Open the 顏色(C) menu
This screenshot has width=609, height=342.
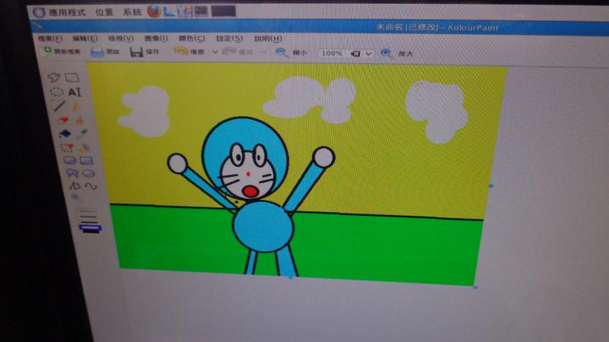tap(192, 39)
